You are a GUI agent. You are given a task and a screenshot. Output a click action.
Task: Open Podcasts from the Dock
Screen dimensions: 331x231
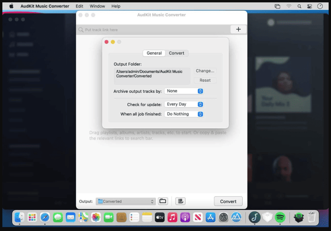185,217
